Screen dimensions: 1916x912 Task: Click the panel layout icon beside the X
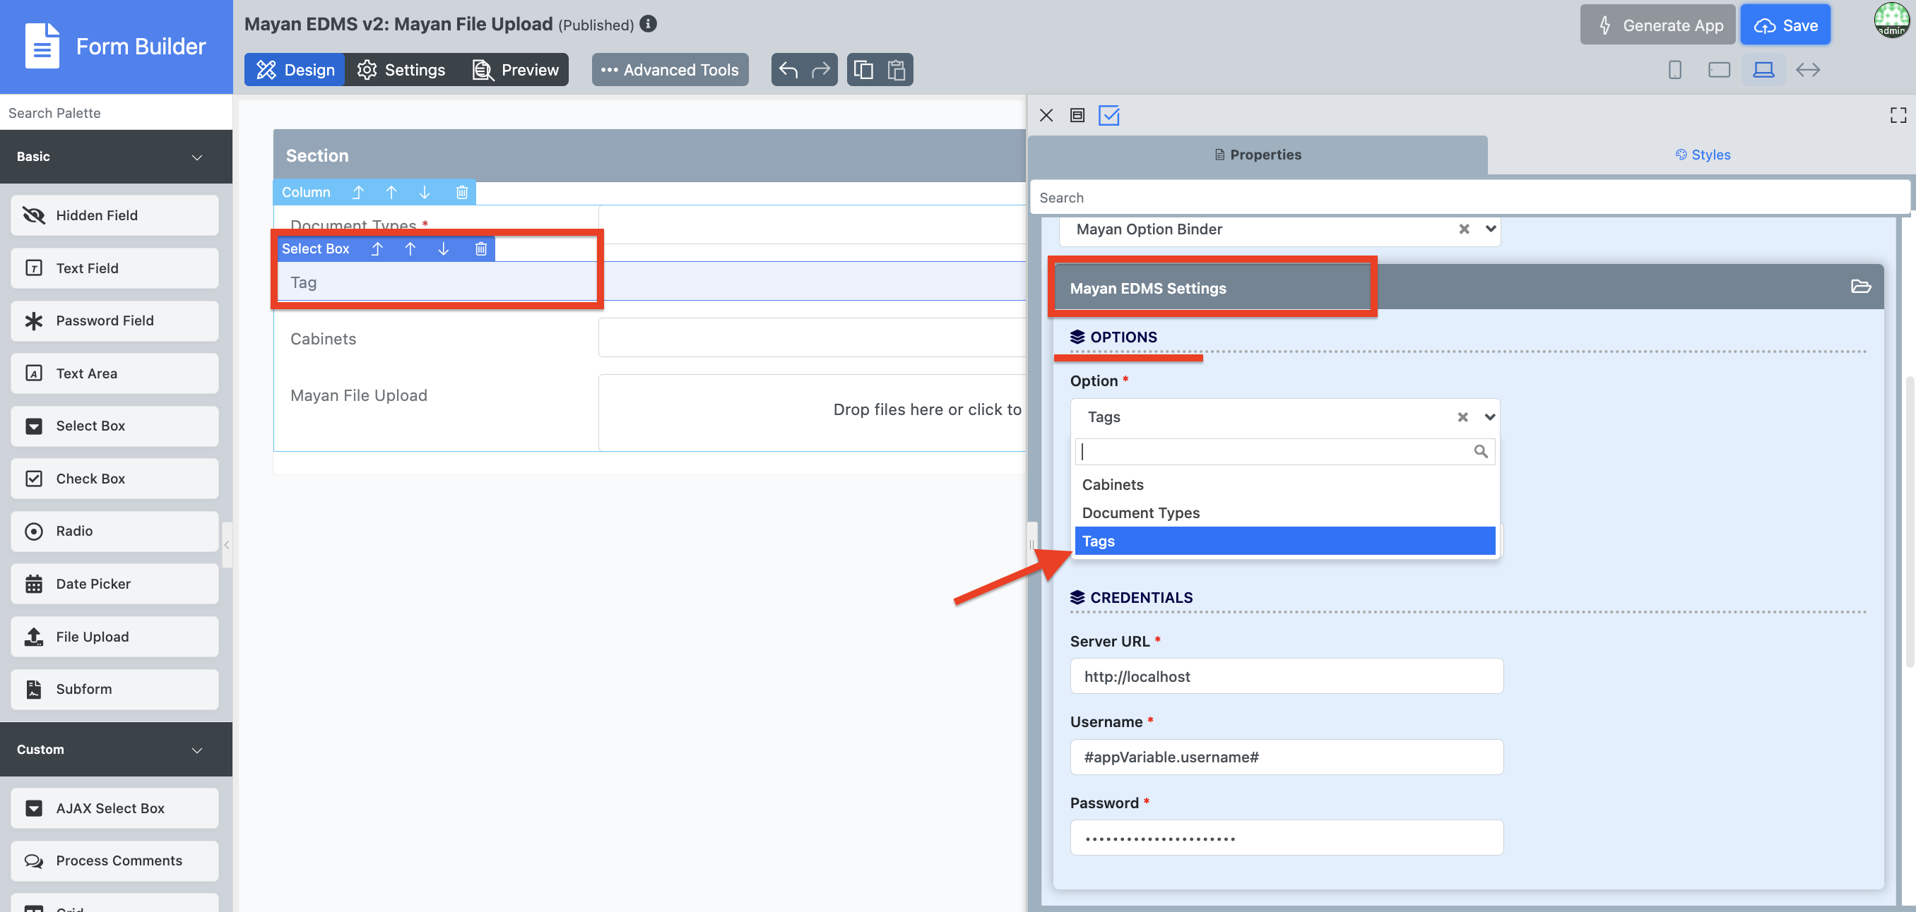tap(1076, 115)
